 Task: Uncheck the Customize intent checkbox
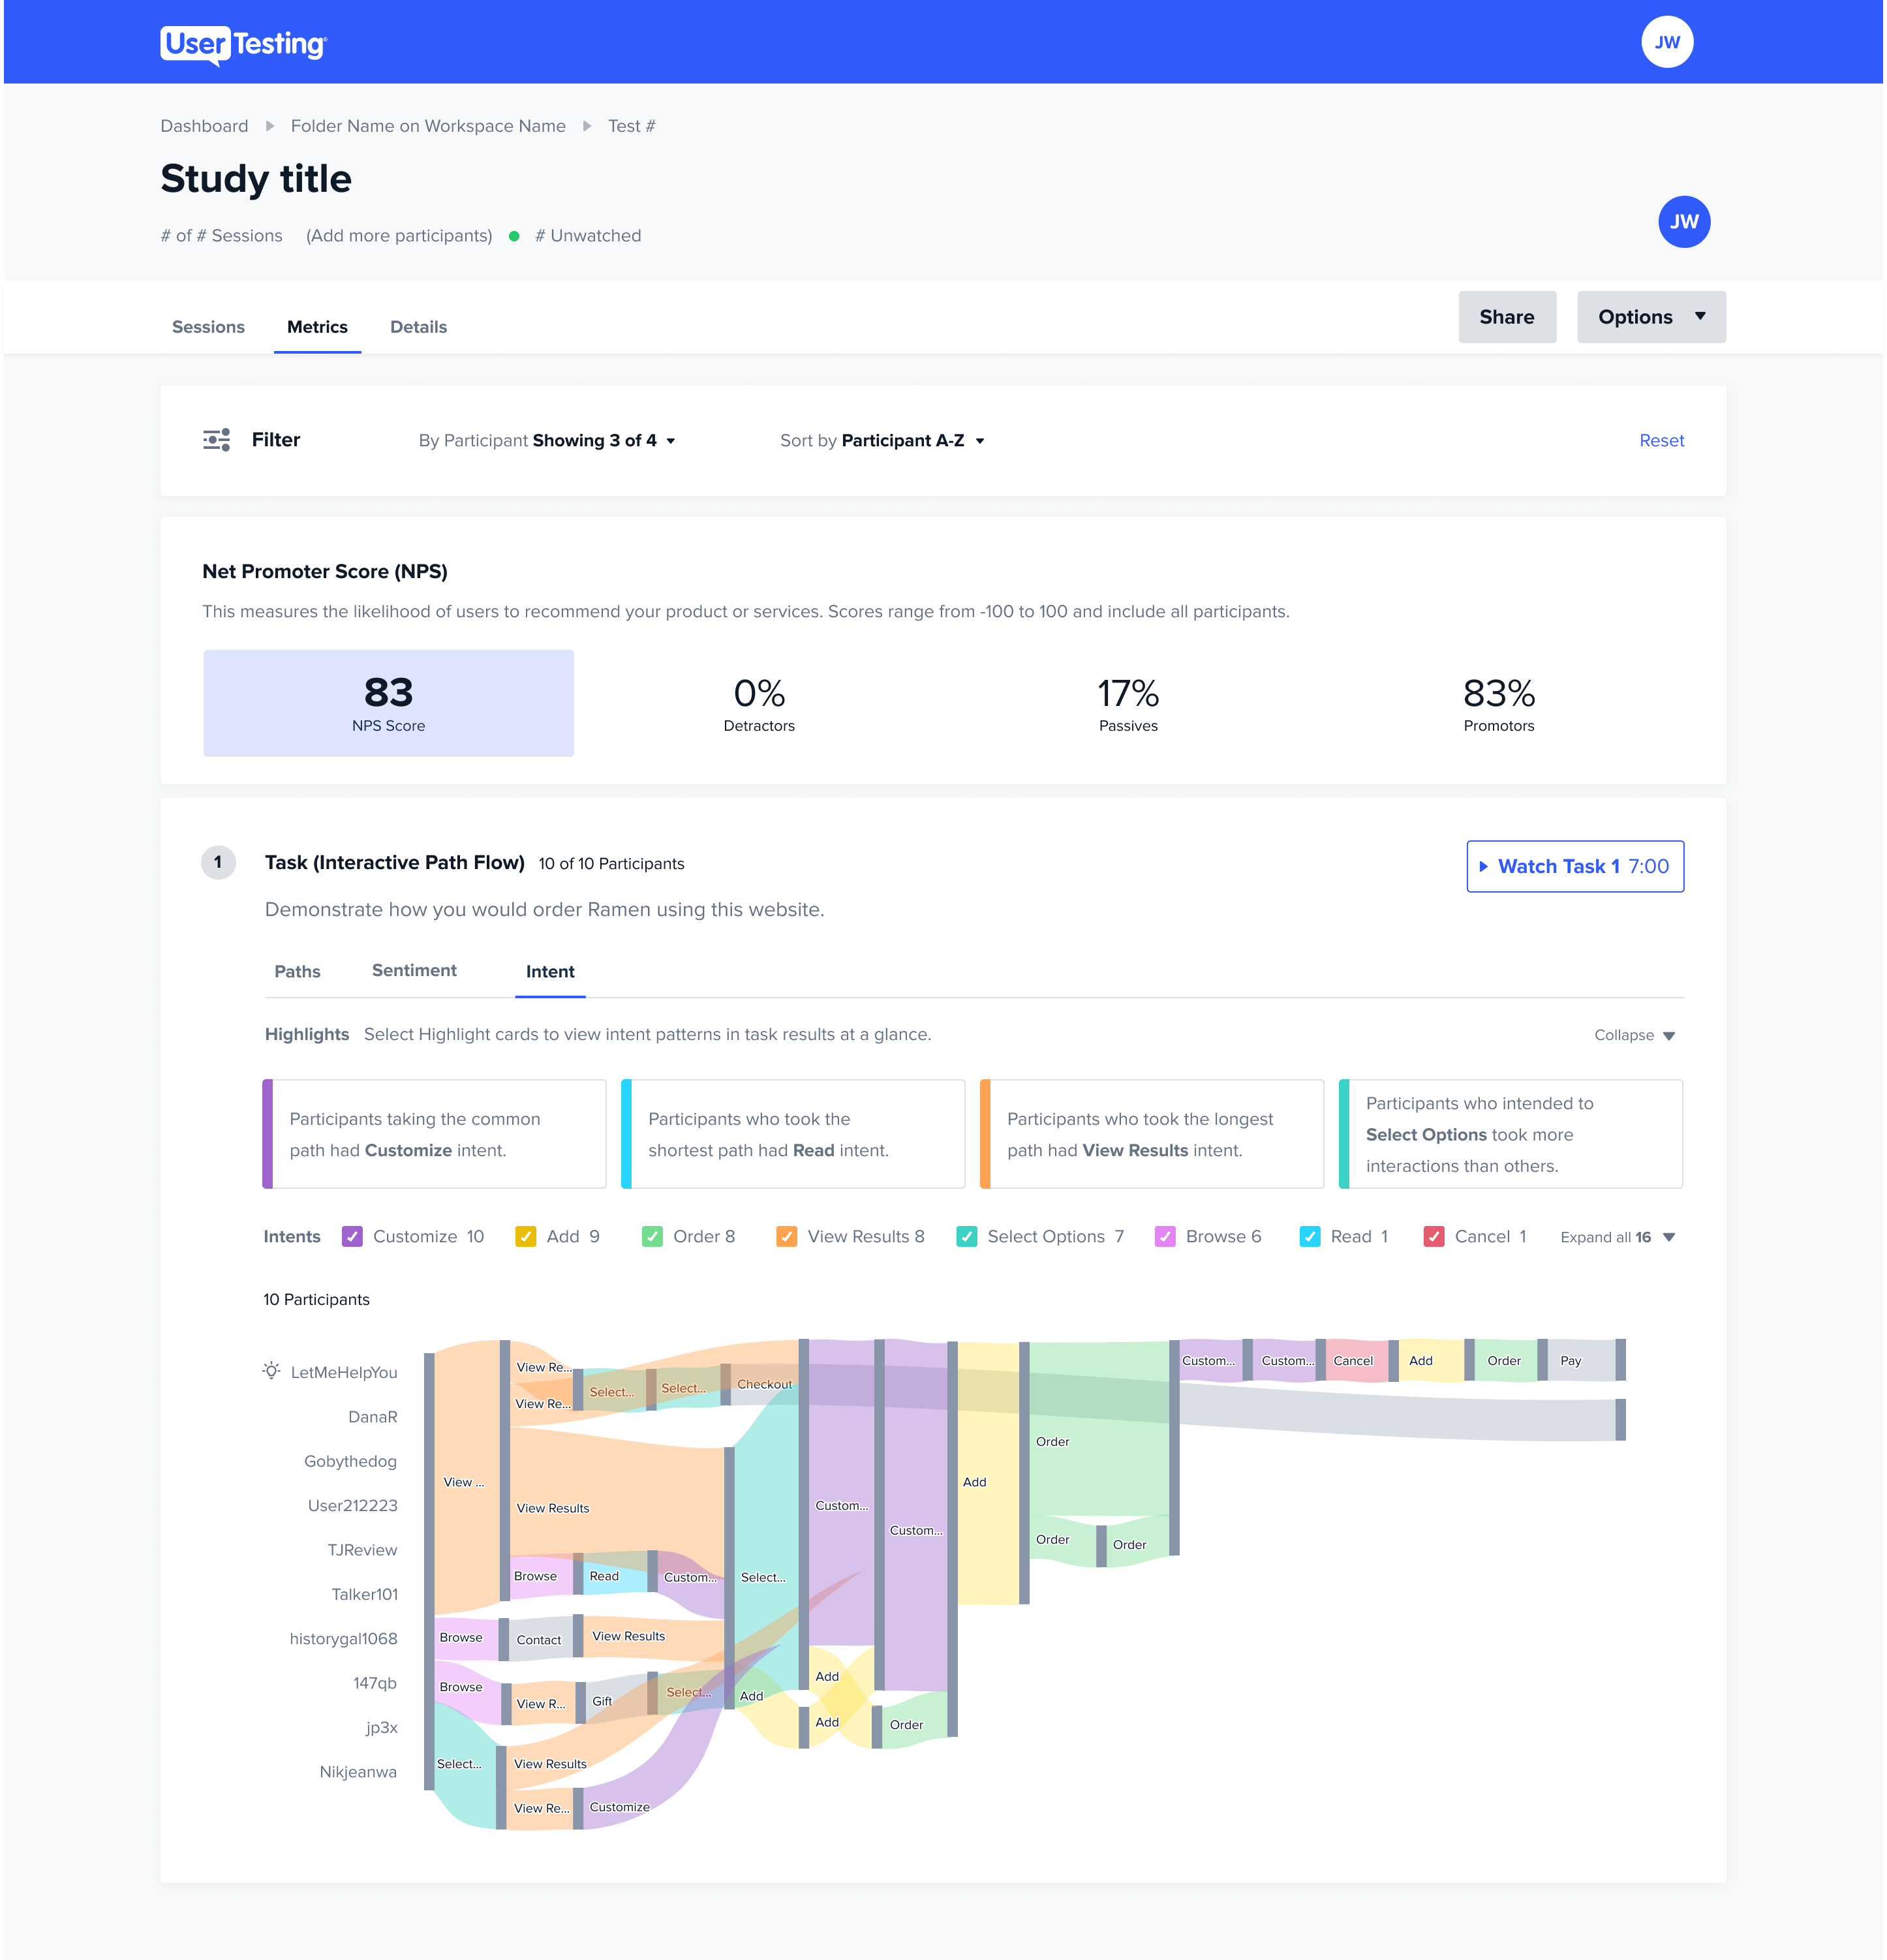[352, 1236]
